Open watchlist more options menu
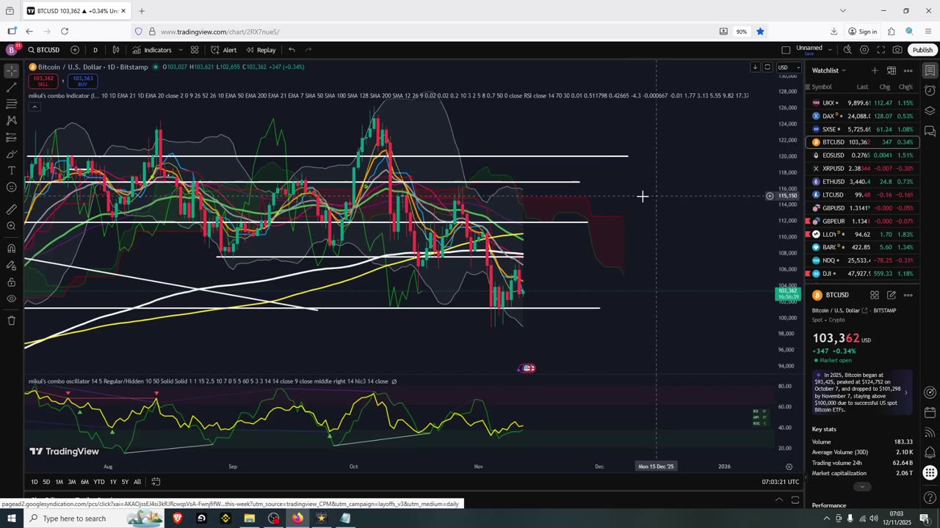940x528 pixels. click(x=908, y=70)
